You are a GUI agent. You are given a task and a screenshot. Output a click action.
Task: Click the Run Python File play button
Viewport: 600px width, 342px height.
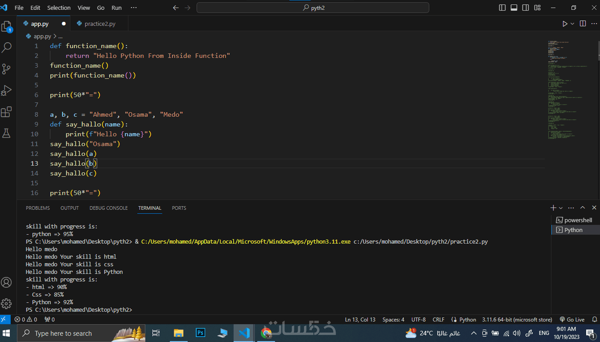(x=565, y=24)
